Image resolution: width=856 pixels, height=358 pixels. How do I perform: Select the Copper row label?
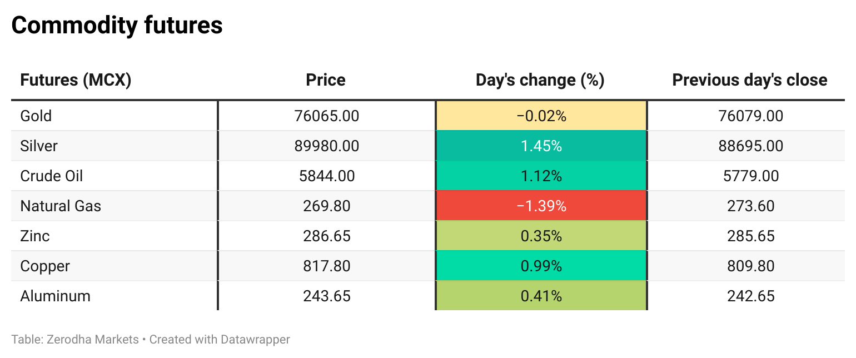(45, 266)
